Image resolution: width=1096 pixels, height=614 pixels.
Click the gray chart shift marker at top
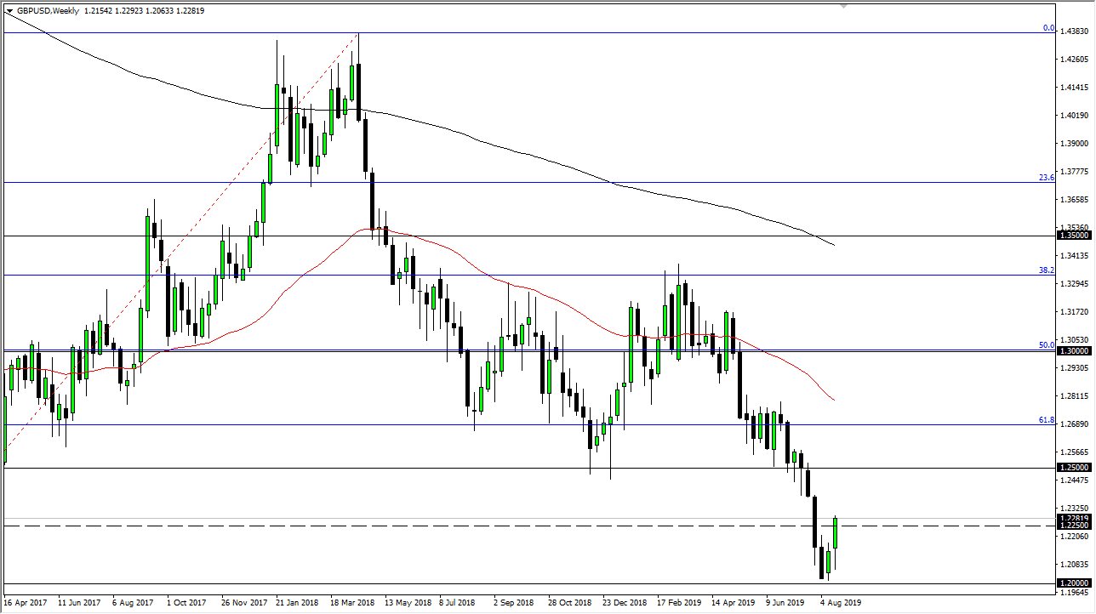point(843,5)
